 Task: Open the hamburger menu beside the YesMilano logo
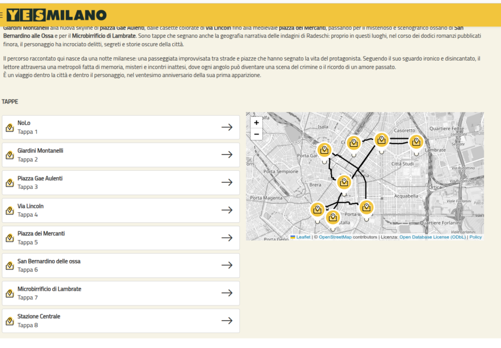[x=2, y=15]
